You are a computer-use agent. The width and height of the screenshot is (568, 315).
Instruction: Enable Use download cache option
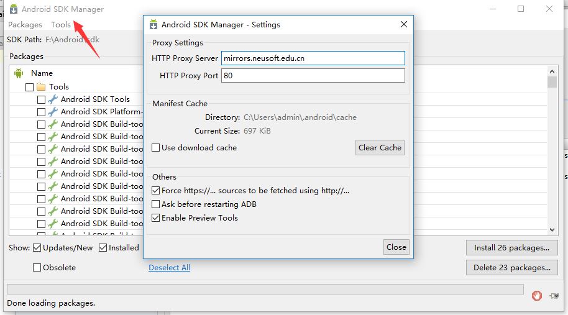click(156, 148)
